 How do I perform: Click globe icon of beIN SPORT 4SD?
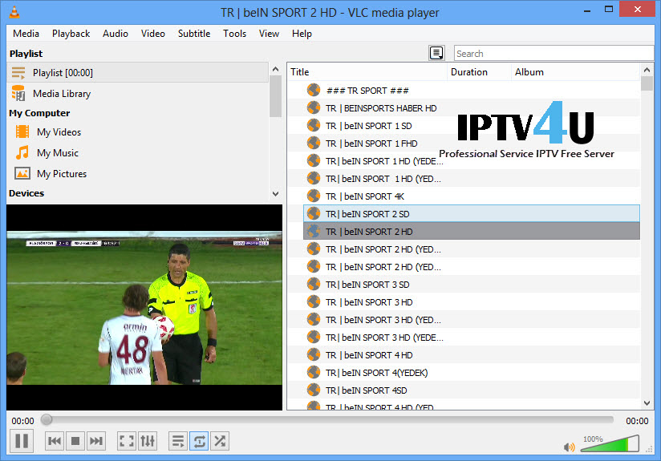click(x=313, y=390)
